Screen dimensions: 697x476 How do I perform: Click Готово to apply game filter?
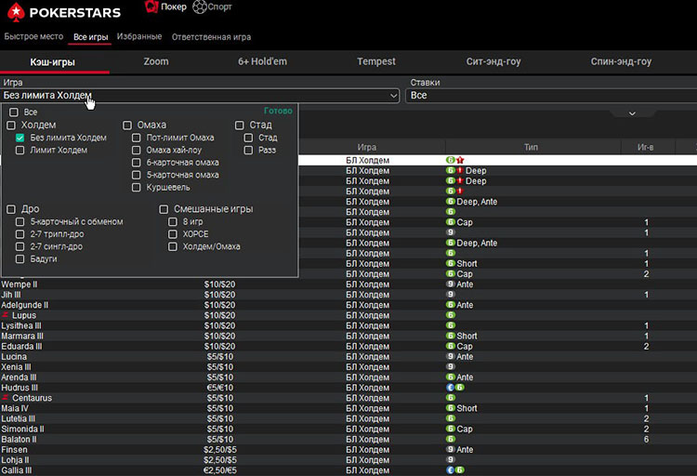click(x=278, y=111)
